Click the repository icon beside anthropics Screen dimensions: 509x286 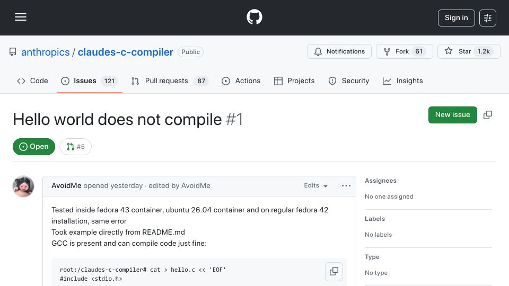tap(13, 52)
